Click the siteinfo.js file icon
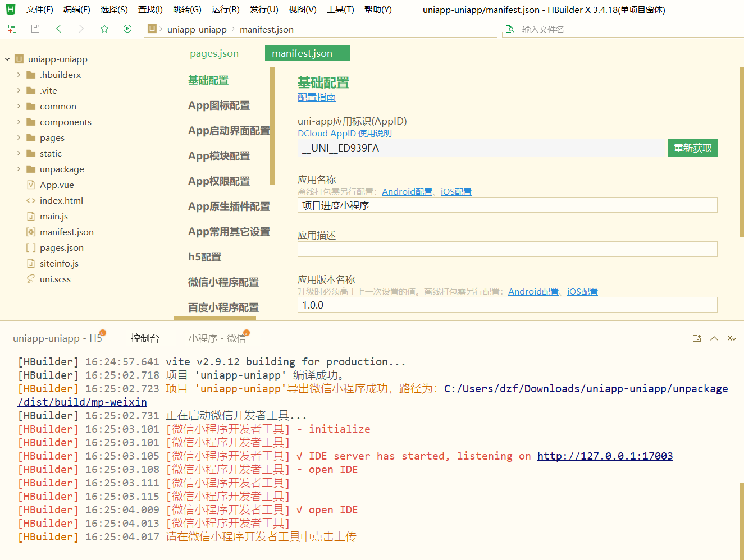Screen dimensions: 744x560 [x=31, y=263]
